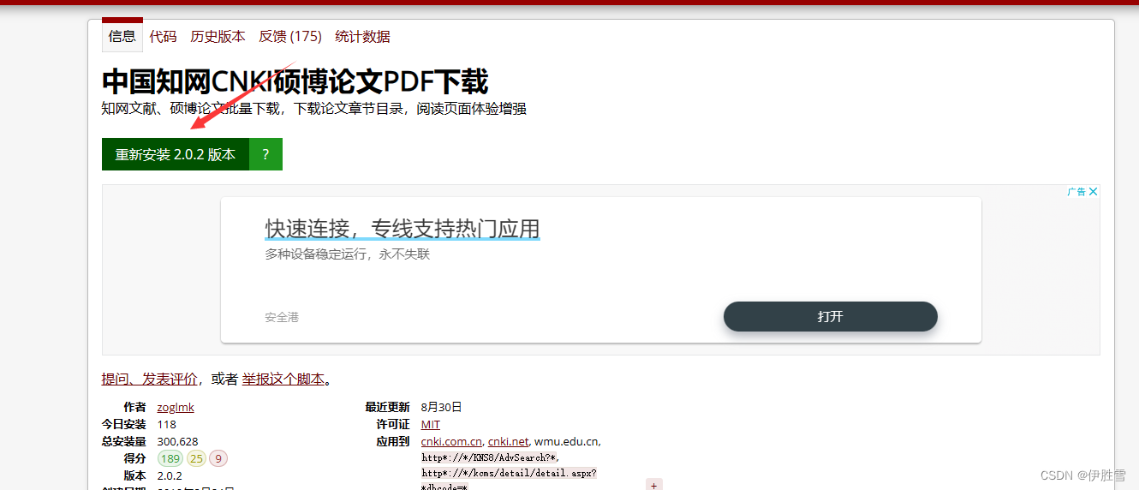
Task: Click the script title 中国知网CNKI硕博论文PDF下载
Action: pyautogui.click(x=295, y=82)
